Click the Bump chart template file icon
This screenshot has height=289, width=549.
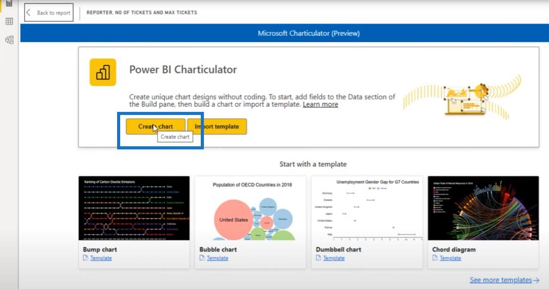pyautogui.click(x=85, y=258)
